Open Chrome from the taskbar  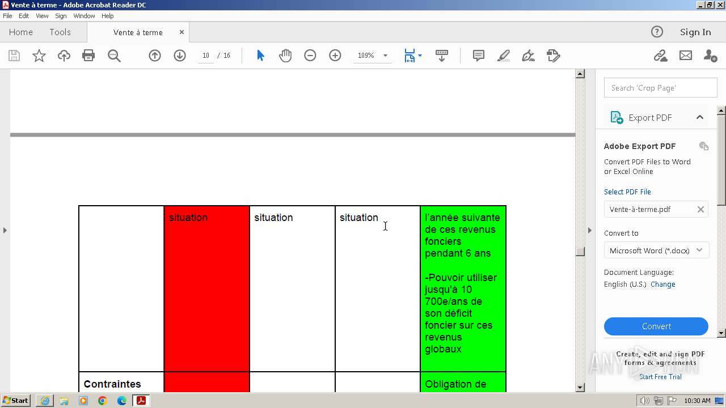click(103, 401)
